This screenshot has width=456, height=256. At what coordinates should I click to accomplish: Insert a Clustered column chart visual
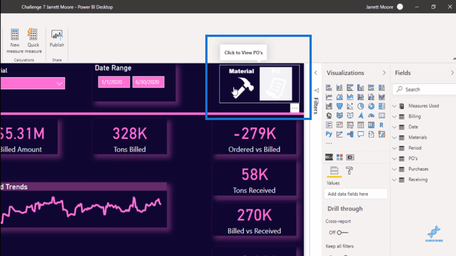pyautogui.click(x=361, y=88)
